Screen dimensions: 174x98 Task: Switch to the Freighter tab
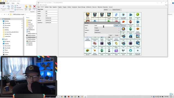click(x=60, y=7)
